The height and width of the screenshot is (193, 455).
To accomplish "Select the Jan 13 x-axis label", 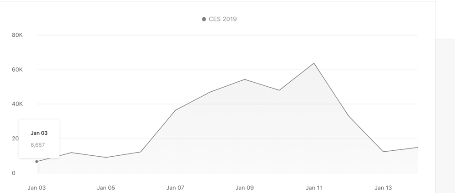I will [383, 188].
